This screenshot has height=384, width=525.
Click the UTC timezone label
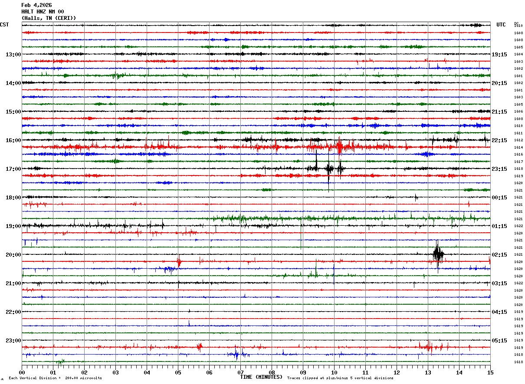coord(501,25)
